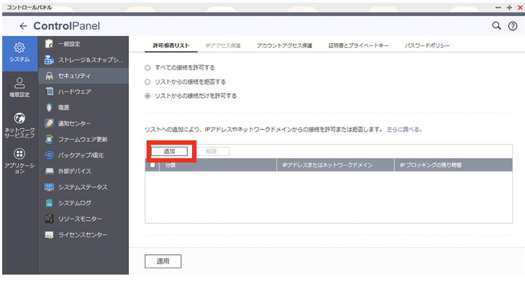525x284 pixels.
Task: Click IPアドレスまたはネットワークドメイン column header
Action: tap(335, 165)
